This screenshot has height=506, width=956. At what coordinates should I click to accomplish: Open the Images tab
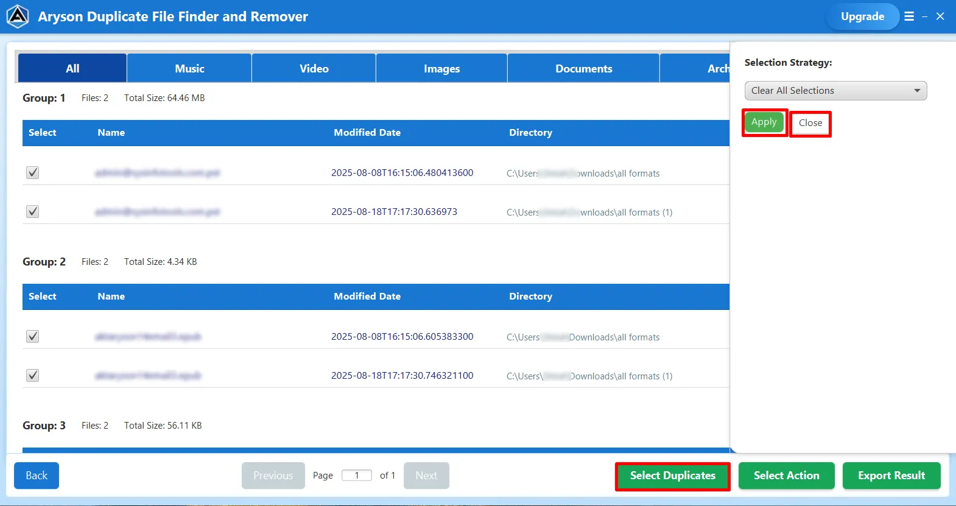click(441, 69)
